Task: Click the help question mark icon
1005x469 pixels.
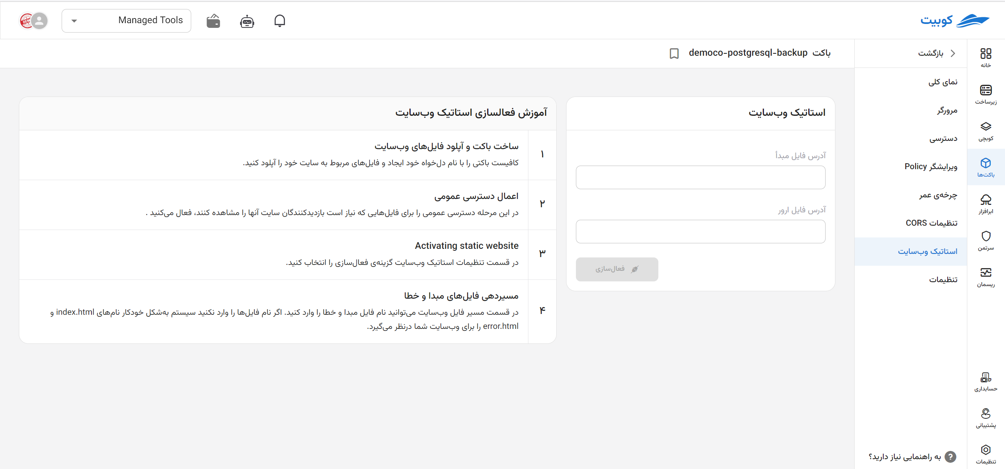Action: (x=950, y=457)
